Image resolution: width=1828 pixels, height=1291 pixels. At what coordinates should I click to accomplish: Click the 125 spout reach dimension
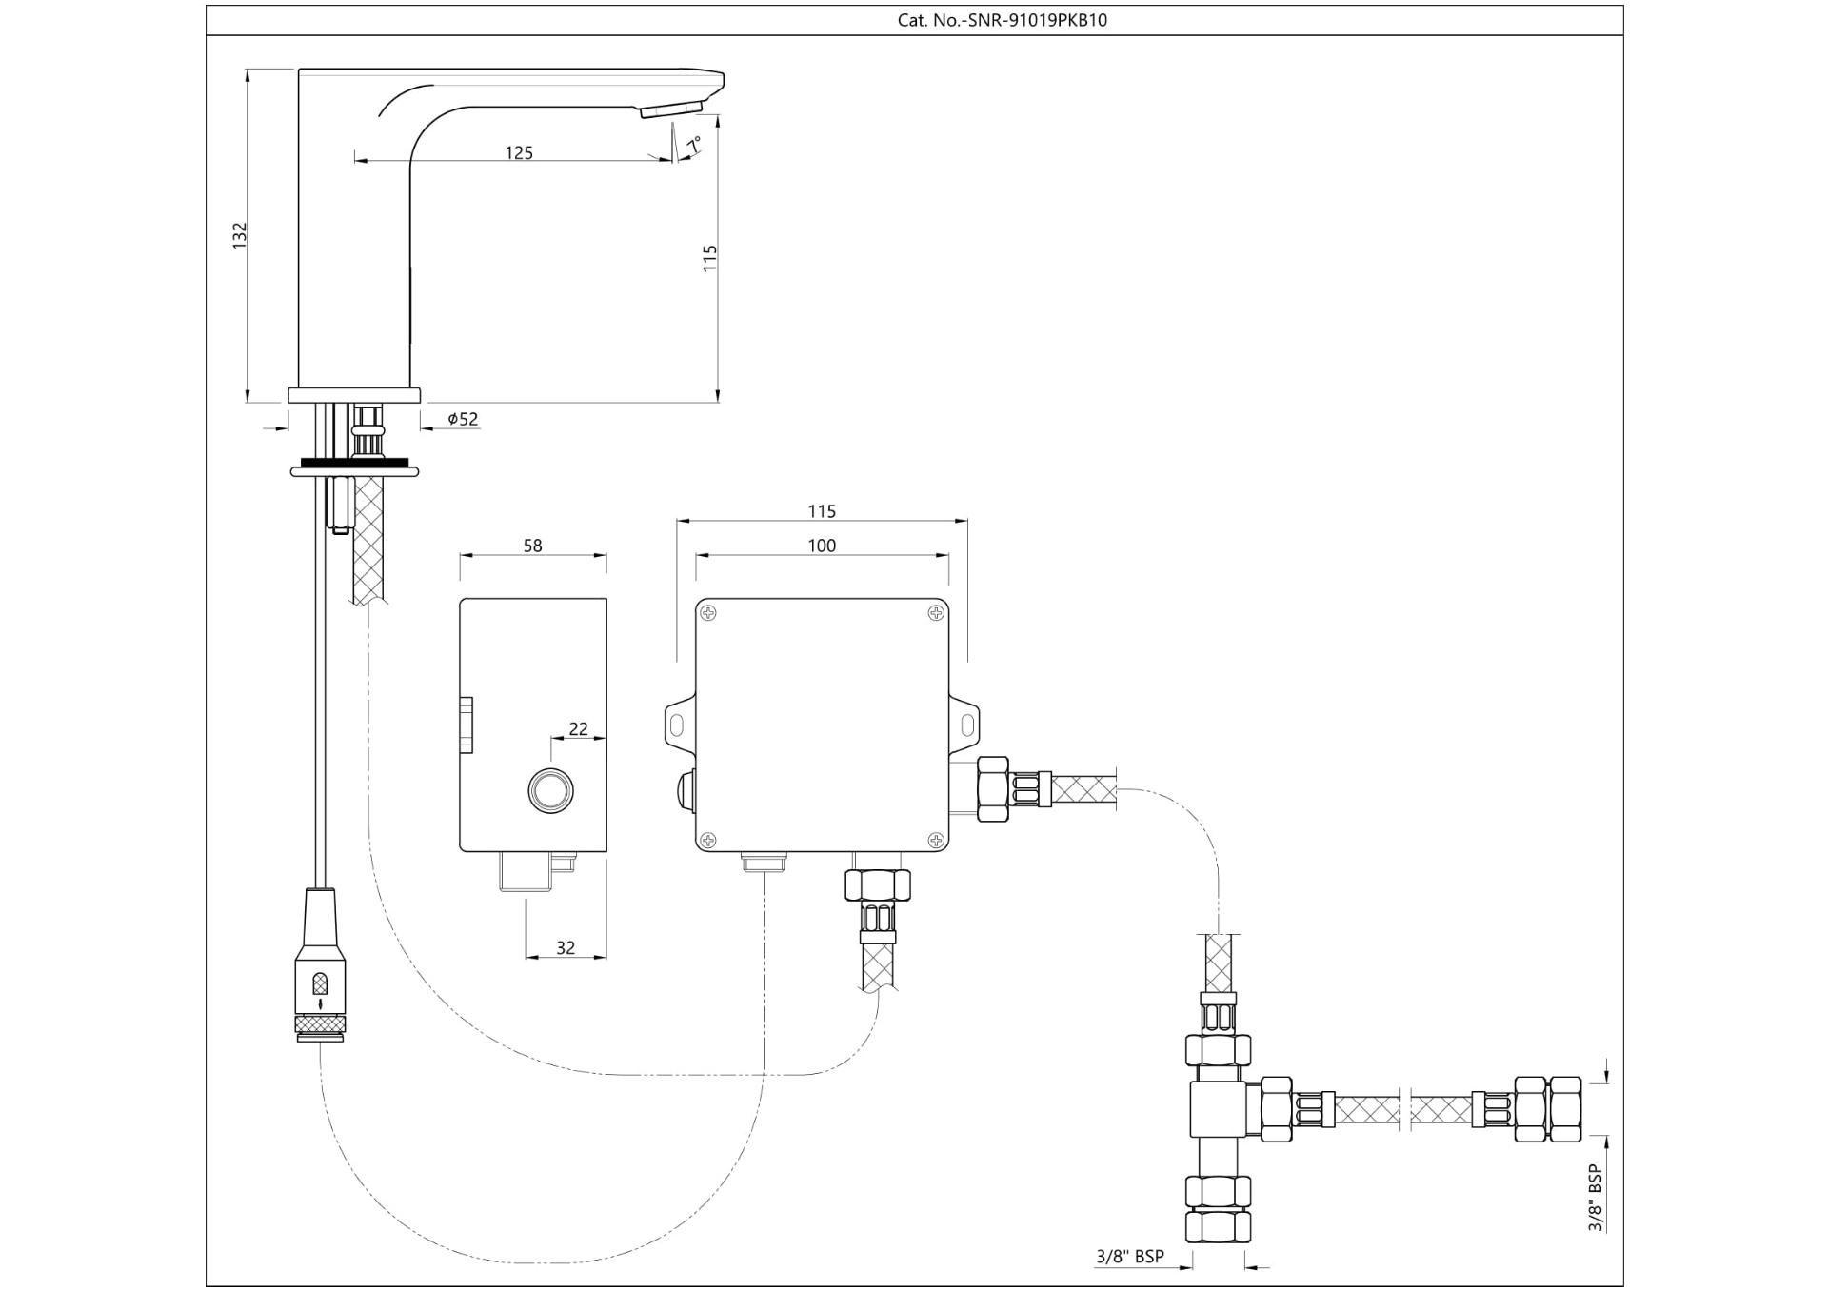pyautogui.click(x=518, y=152)
